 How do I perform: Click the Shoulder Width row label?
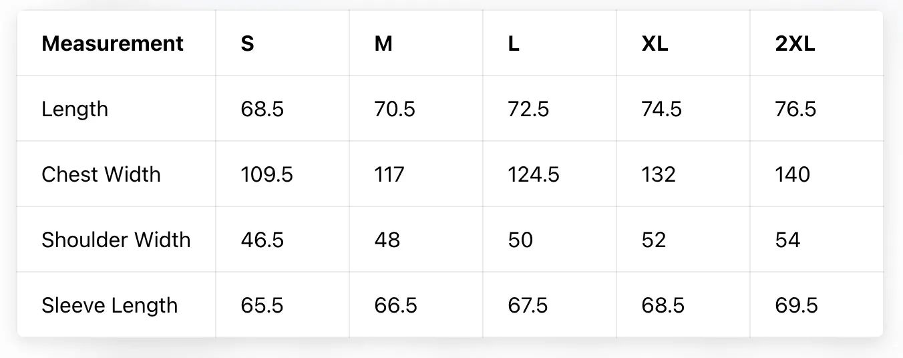pyautogui.click(x=116, y=240)
